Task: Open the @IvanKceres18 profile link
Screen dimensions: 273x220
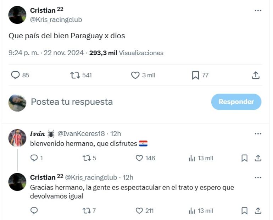Action: click(x=81, y=134)
